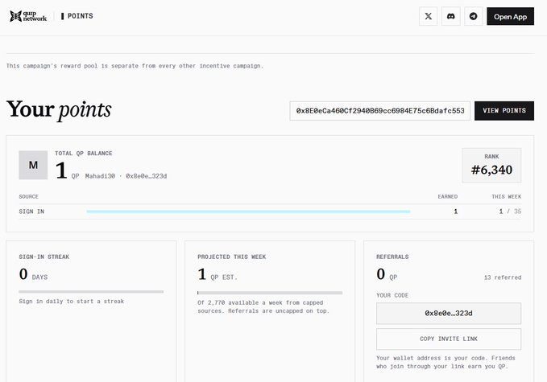This screenshot has width=547, height=382.
Task: Click the referral code box 0x8e0e…323d
Action: coord(449,314)
